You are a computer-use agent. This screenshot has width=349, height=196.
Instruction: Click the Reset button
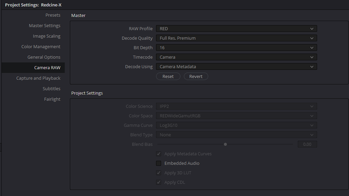click(x=168, y=76)
